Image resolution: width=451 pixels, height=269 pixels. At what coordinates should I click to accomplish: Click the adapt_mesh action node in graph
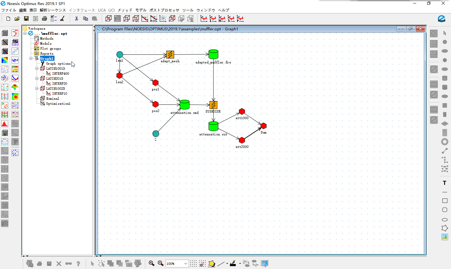pos(170,55)
